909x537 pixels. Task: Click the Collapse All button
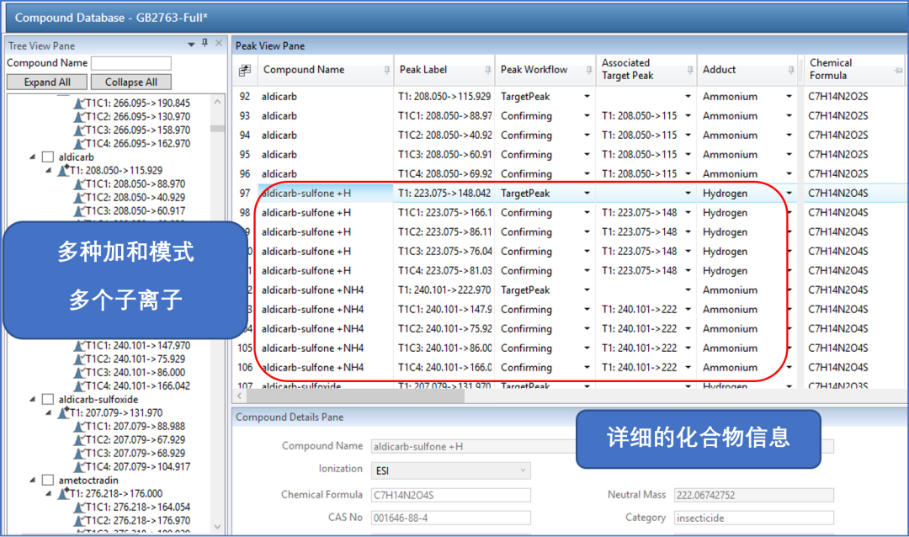(130, 82)
